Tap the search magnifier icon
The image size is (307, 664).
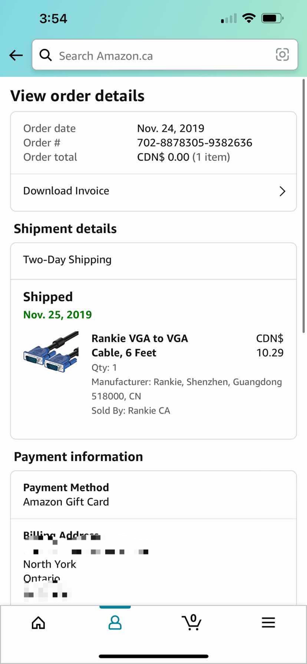[x=46, y=55]
